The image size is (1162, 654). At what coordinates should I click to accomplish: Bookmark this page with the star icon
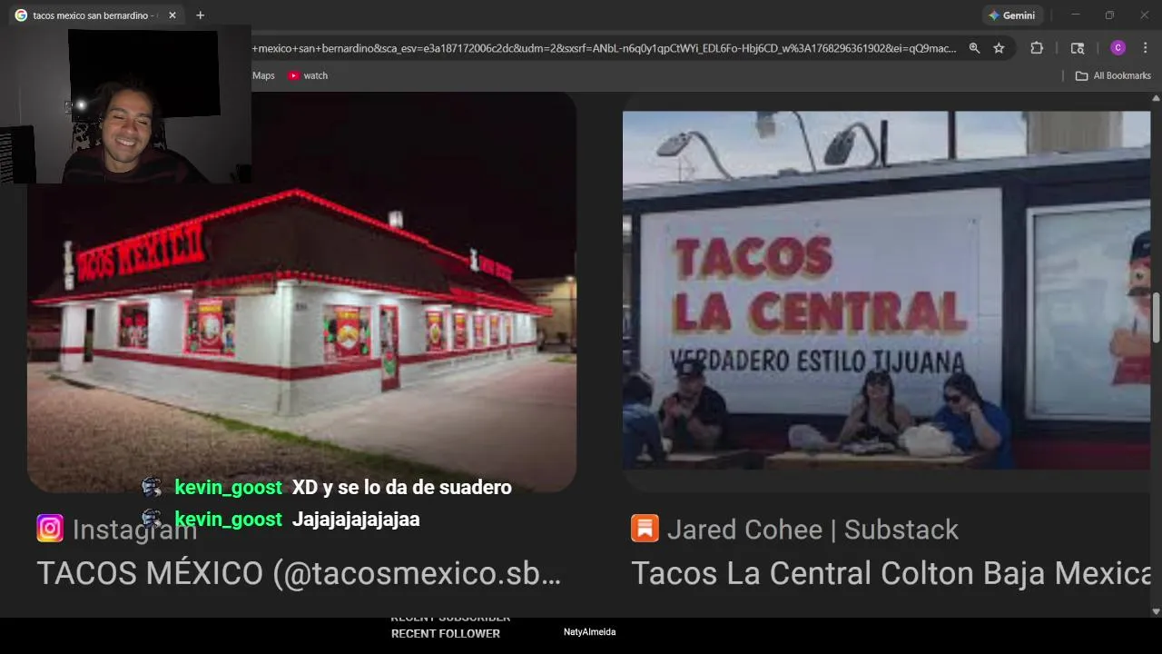click(x=999, y=48)
